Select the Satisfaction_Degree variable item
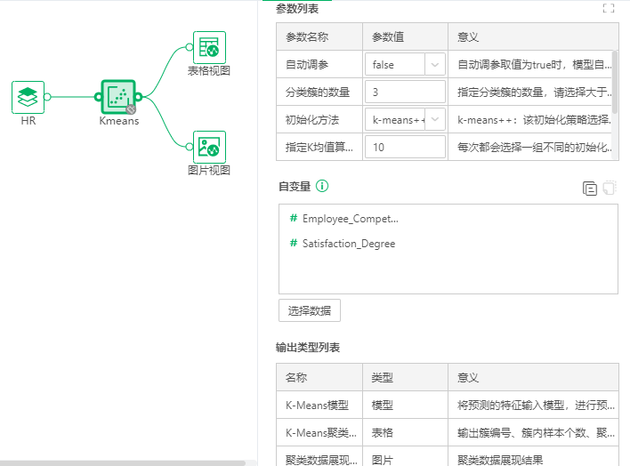 tap(348, 243)
